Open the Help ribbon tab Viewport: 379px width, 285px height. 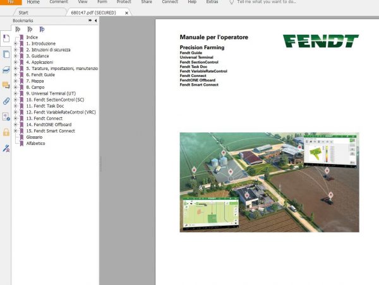(x=192, y=2)
